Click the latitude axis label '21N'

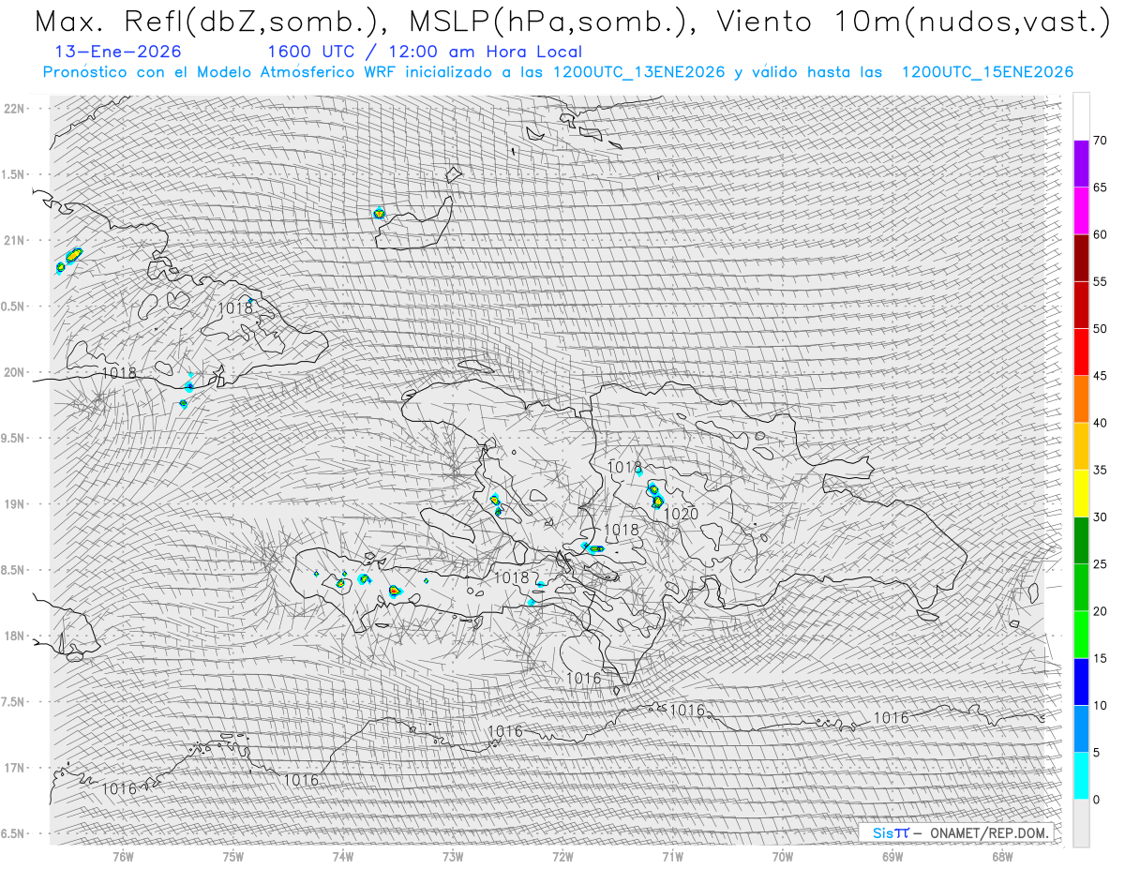coord(14,241)
